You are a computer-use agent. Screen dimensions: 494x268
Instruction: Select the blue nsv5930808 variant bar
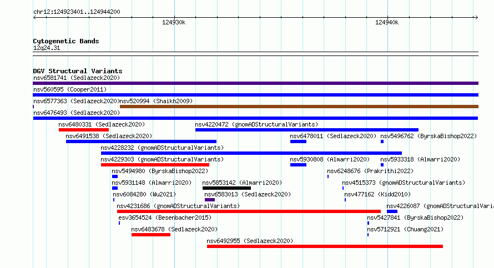[x=299, y=165]
